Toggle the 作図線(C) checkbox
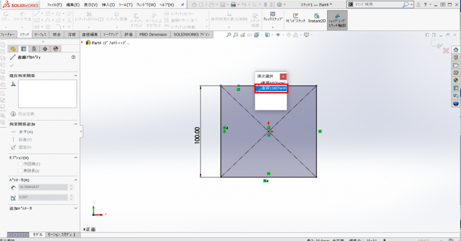 pyautogui.click(x=21, y=164)
